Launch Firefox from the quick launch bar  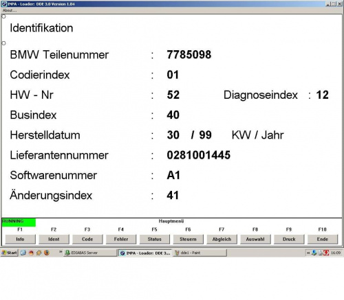pos(47,253)
